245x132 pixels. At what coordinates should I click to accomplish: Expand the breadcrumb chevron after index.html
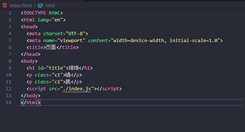click(35, 5)
